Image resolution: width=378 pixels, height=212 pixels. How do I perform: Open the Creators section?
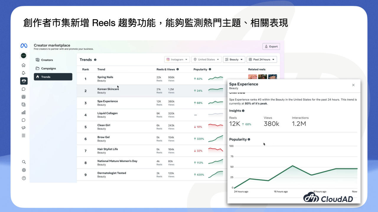point(53,60)
